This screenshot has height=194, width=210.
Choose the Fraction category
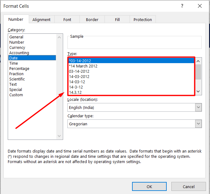point(32,74)
